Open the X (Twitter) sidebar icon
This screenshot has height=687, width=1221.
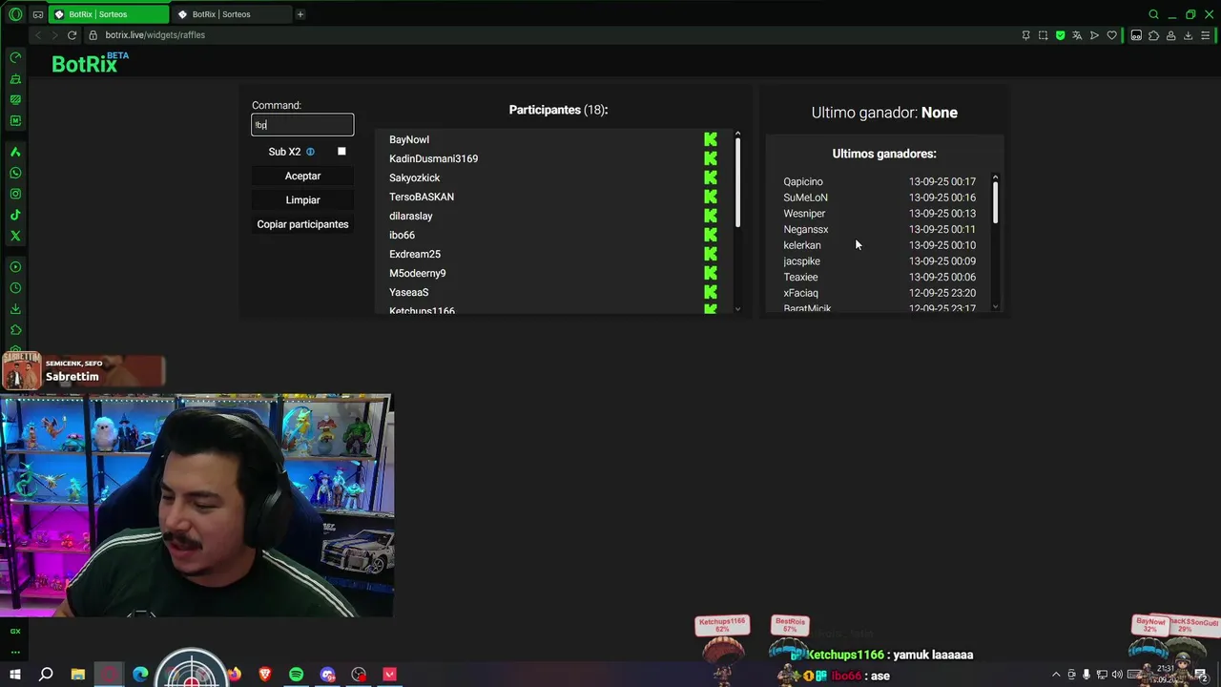pos(15,236)
